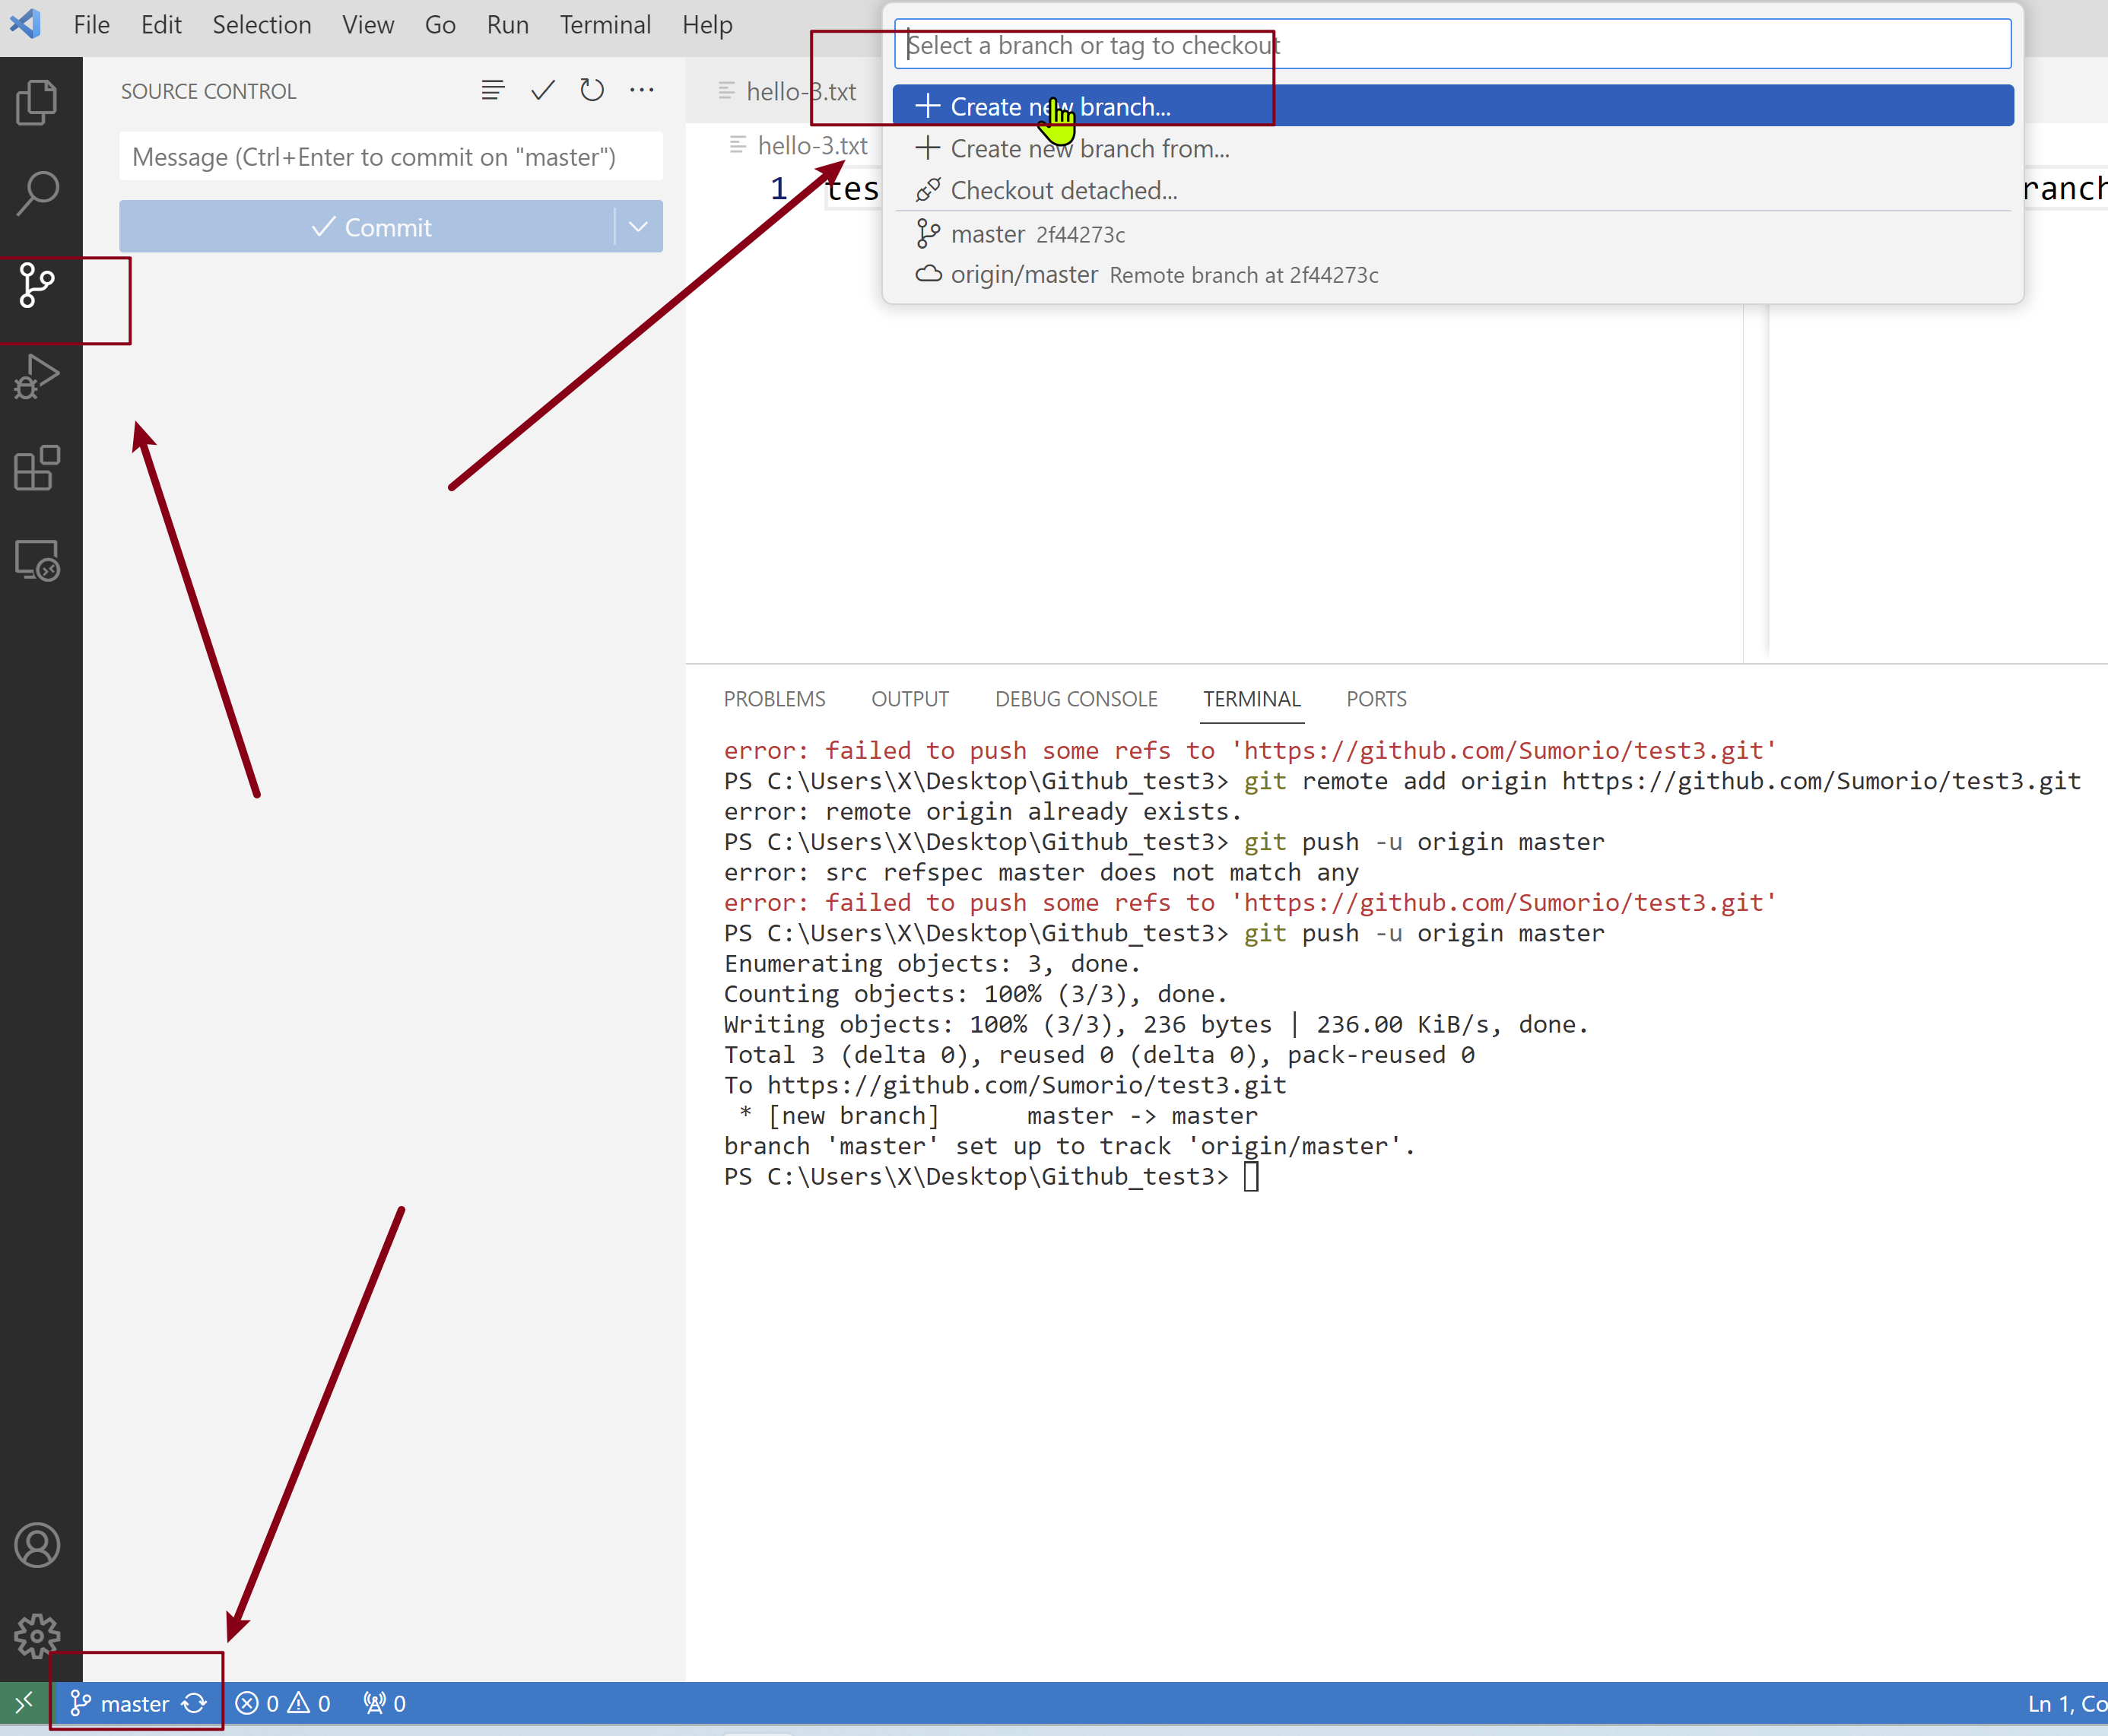Click the checkmark commit icon in header
Image resolution: width=2108 pixels, height=1736 pixels.
tap(542, 91)
